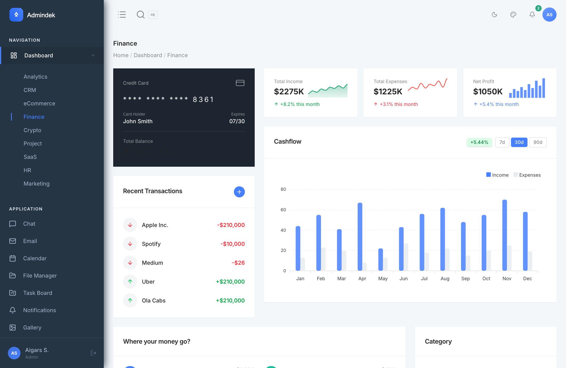Open the theme customizer palette icon
Viewport: 566px width, 368px height.
[x=513, y=15]
